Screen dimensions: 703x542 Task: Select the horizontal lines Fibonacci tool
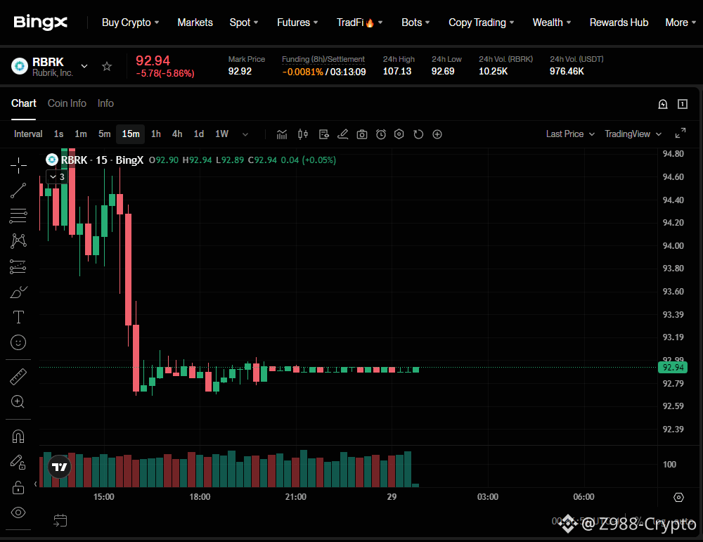click(18, 216)
